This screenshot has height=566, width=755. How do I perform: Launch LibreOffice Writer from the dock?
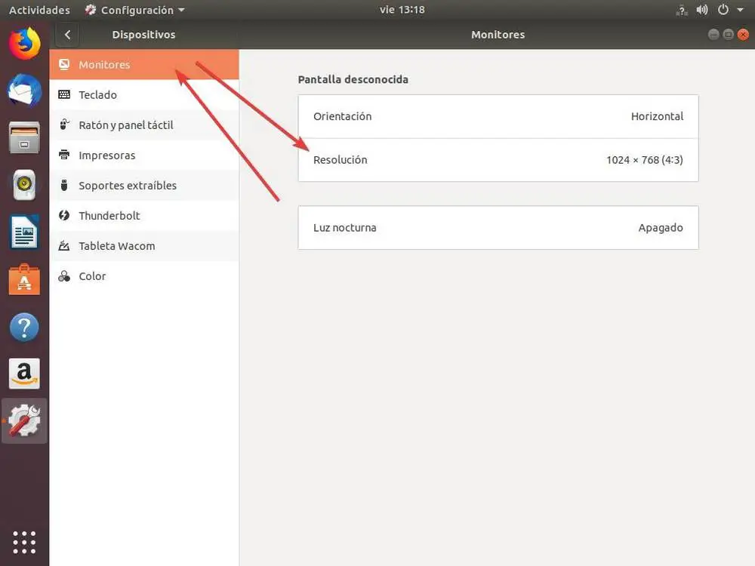pyautogui.click(x=24, y=232)
